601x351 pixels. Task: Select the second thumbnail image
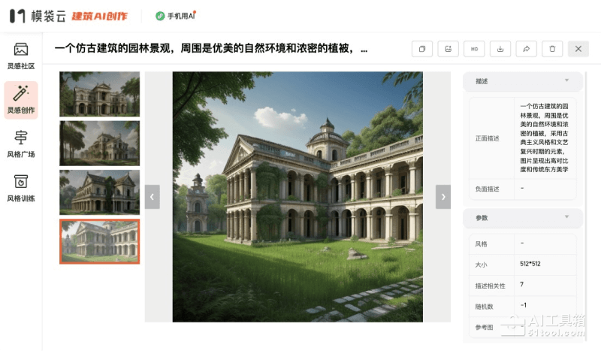tap(99, 143)
